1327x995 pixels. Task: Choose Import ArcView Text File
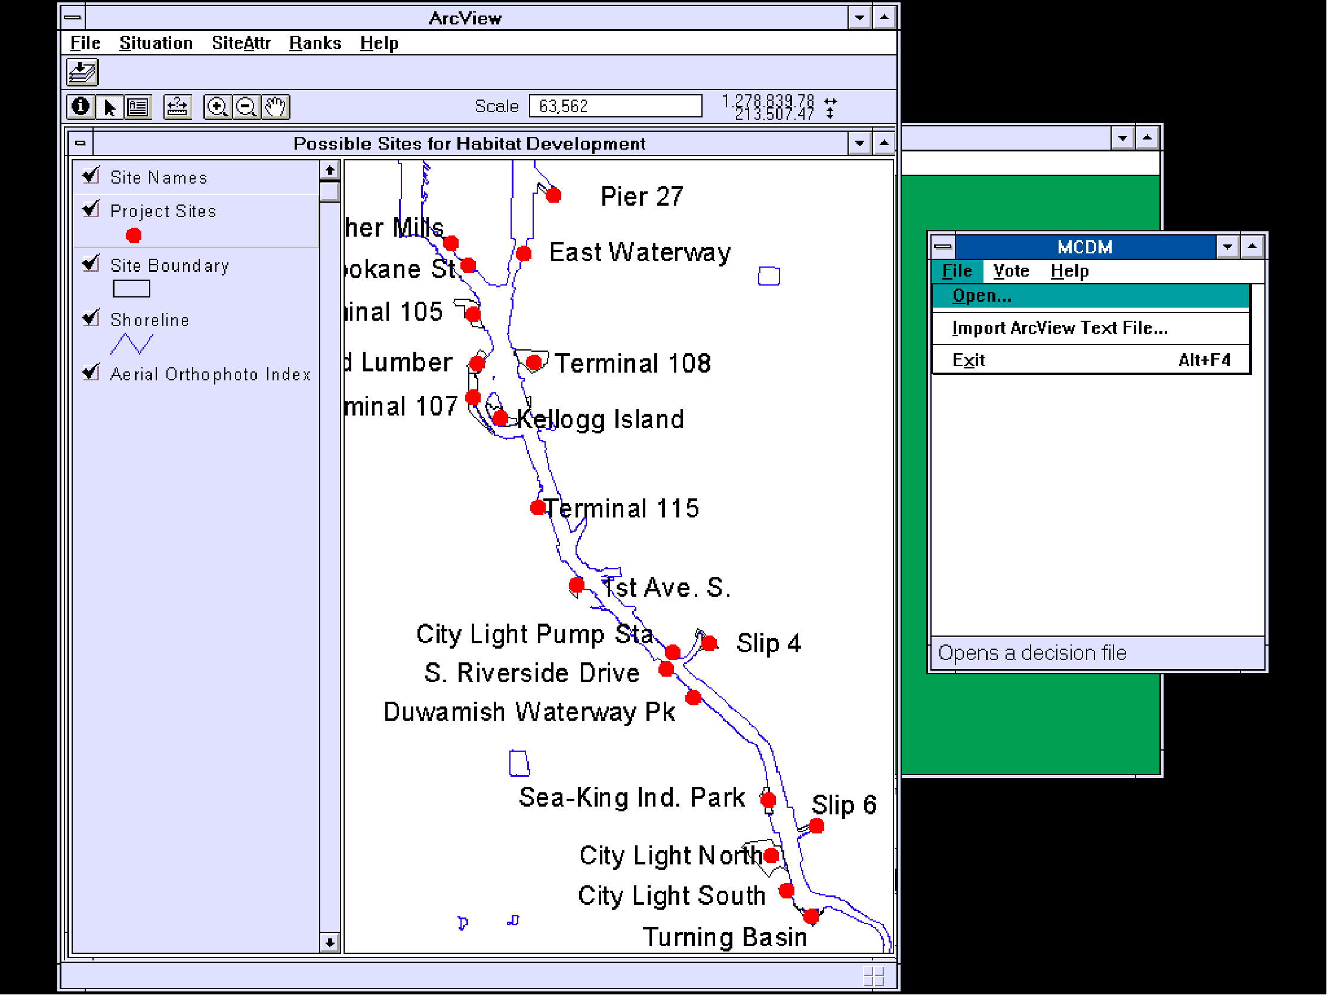1059,328
